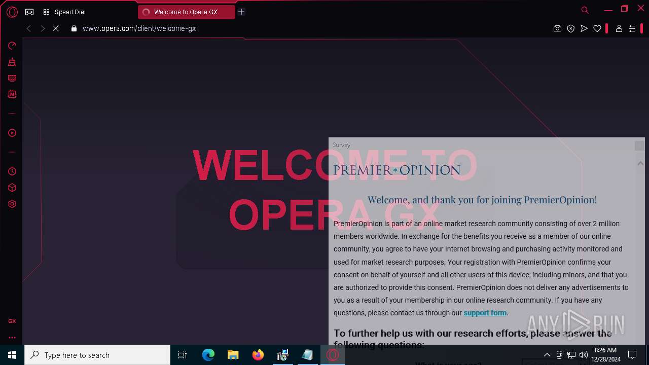Open the Player icon in sidebar
Image resolution: width=649 pixels, height=365 pixels.
click(12, 133)
